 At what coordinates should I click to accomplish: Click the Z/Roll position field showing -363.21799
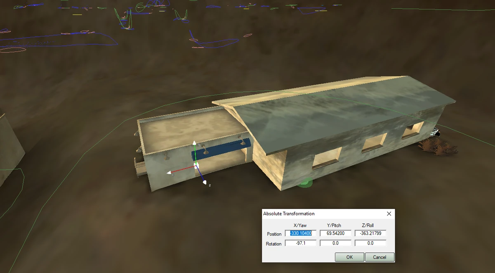[x=370, y=233]
